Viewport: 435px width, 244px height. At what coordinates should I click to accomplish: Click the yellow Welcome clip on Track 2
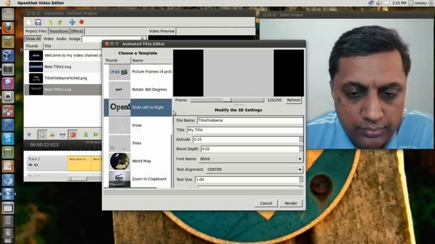pos(79,163)
